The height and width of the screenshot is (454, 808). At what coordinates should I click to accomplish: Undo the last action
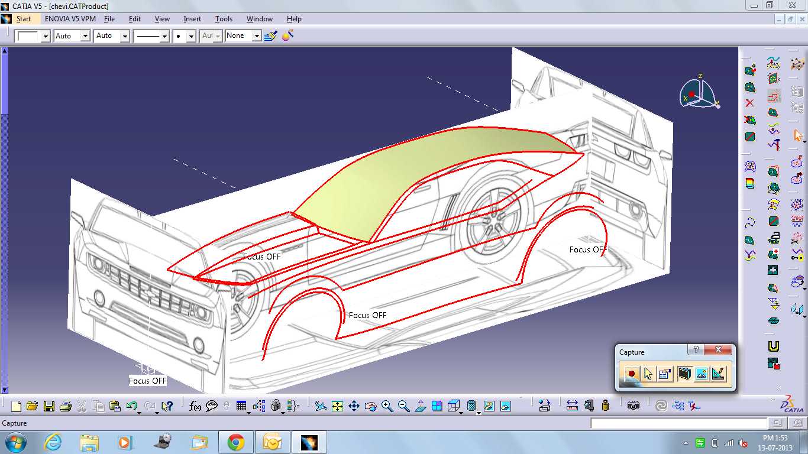[131, 406]
